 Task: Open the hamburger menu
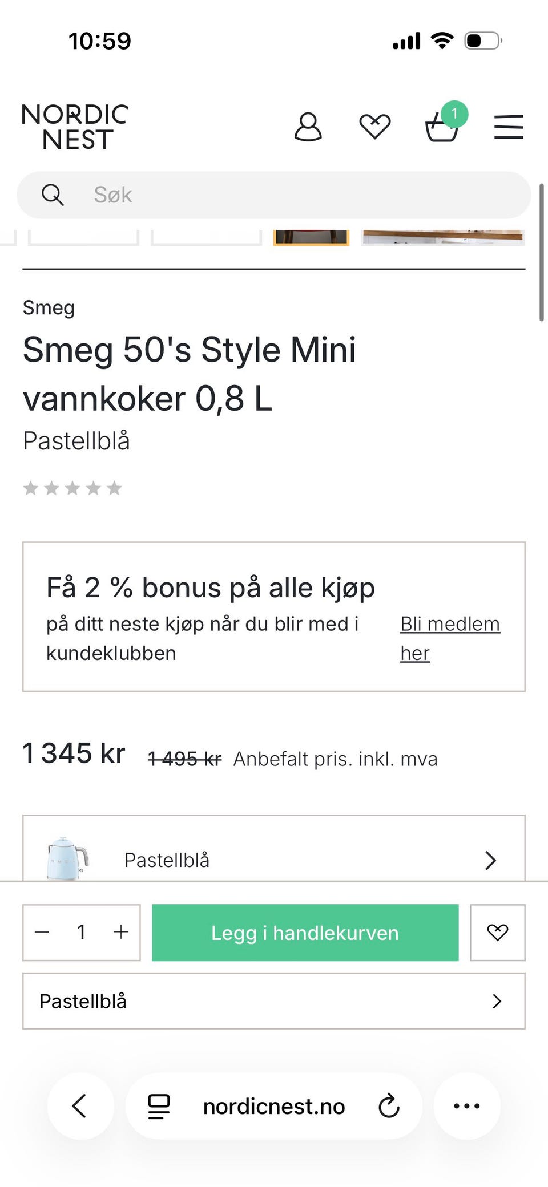(509, 127)
